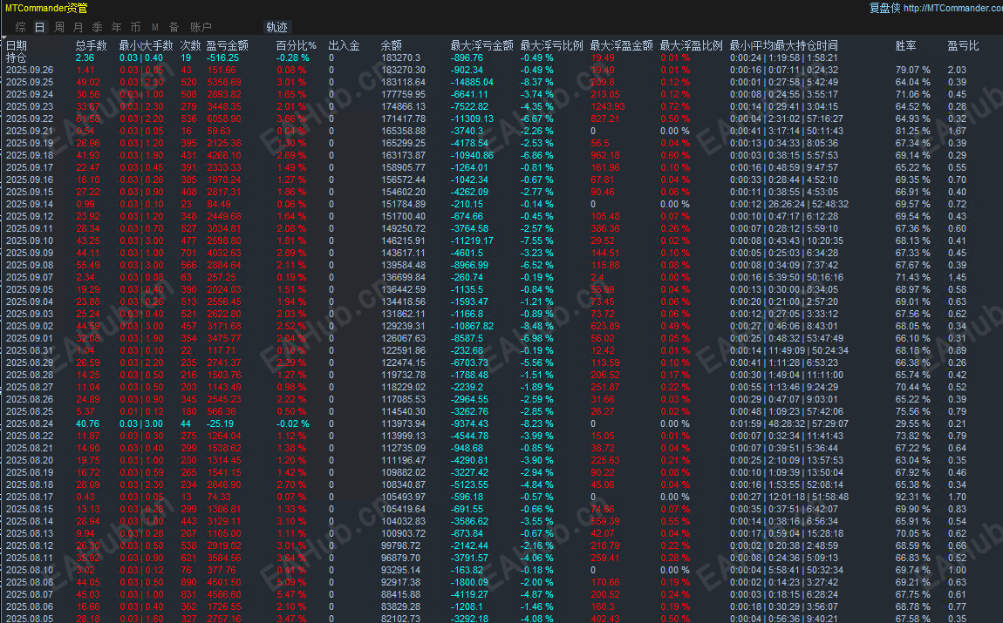Click the -8.48 % drawdown cell
Screen dimensions: 1003x623
(536, 326)
